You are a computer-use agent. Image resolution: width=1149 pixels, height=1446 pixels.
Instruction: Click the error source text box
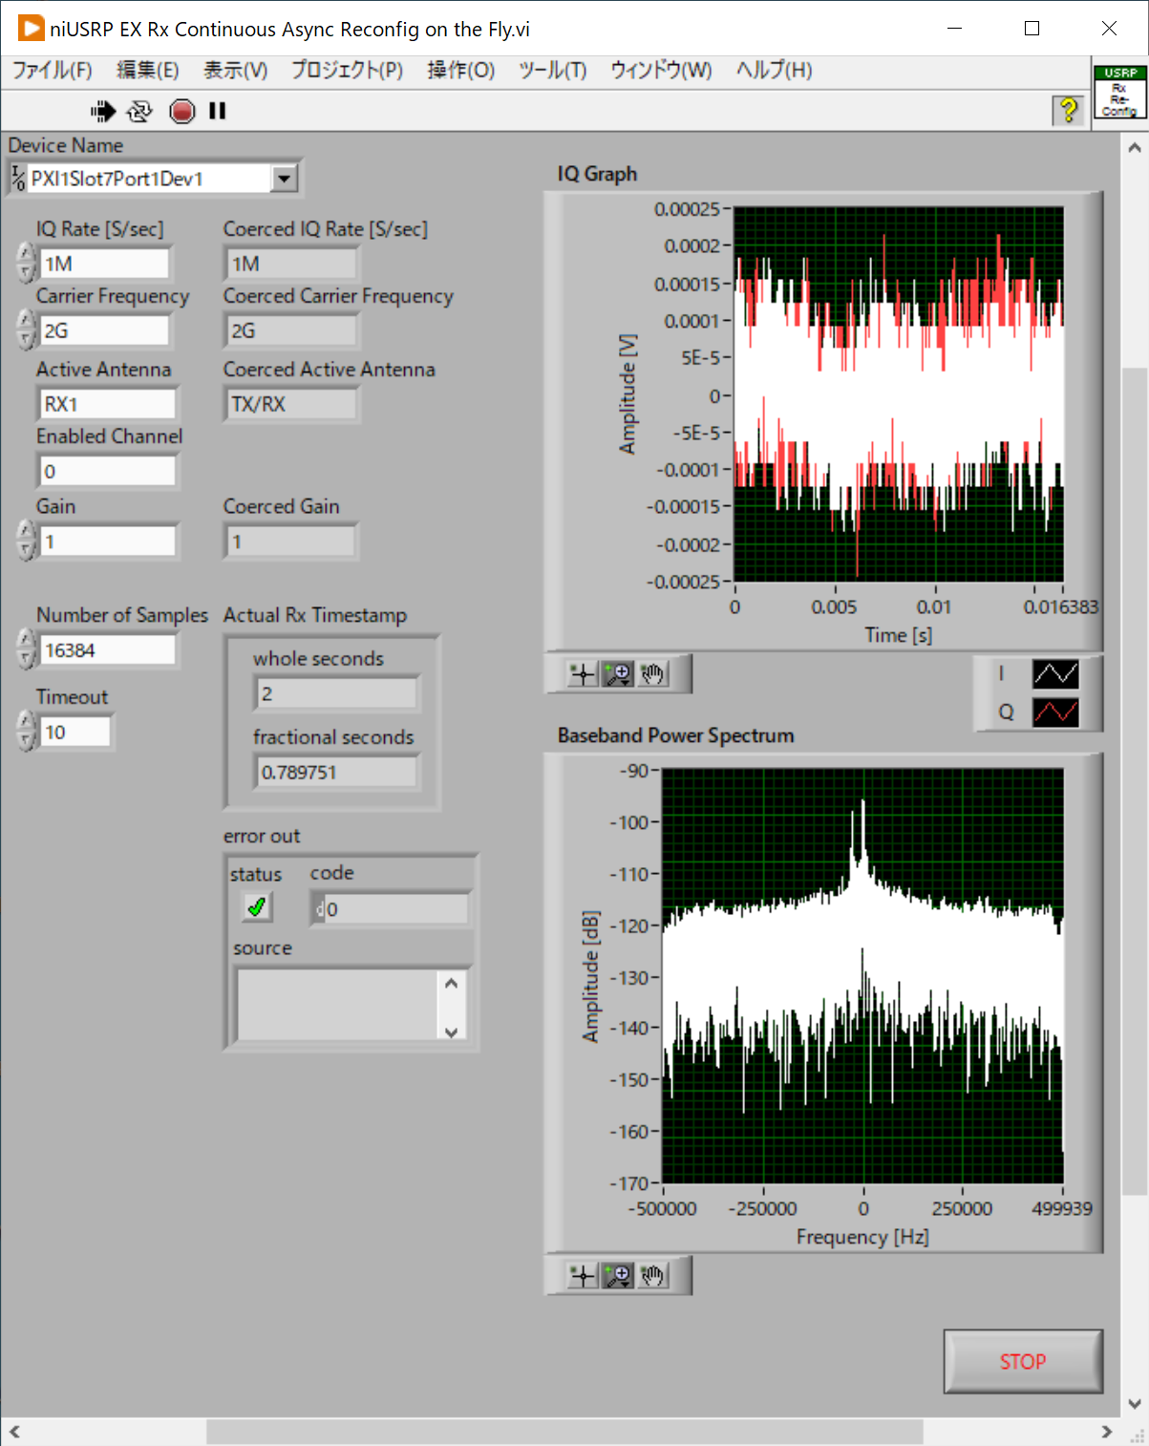point(337,1005)
